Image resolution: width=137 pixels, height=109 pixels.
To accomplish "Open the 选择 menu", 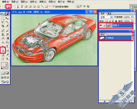I will point(33,2).
